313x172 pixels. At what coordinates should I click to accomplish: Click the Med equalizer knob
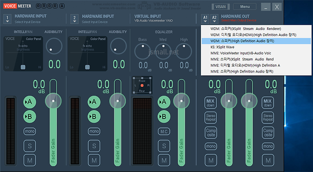163,52
